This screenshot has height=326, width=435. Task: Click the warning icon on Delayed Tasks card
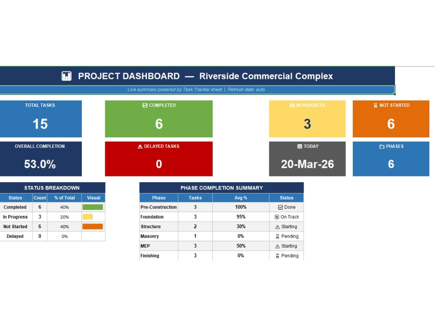coord(140,146)
